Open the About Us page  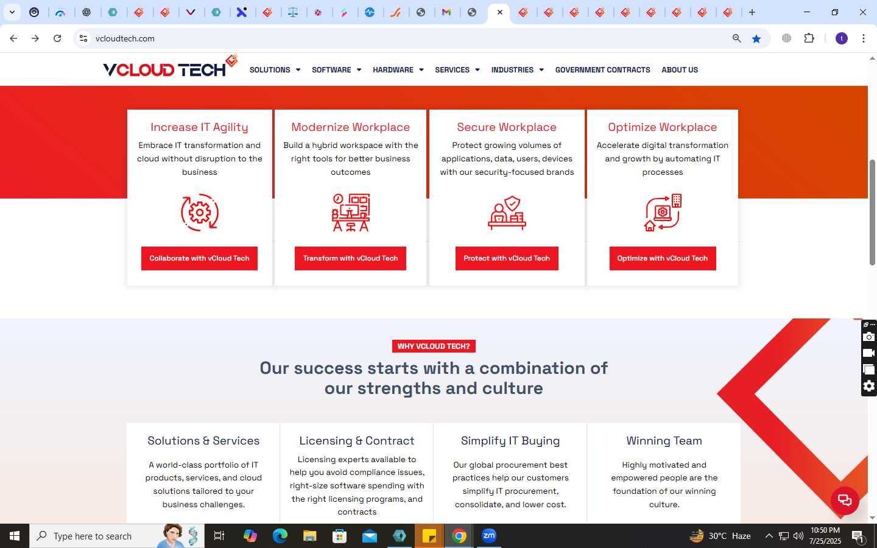680,70
